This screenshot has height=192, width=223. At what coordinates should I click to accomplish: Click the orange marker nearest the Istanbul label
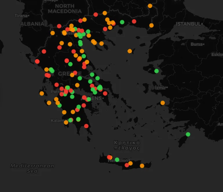click(151, 25)
